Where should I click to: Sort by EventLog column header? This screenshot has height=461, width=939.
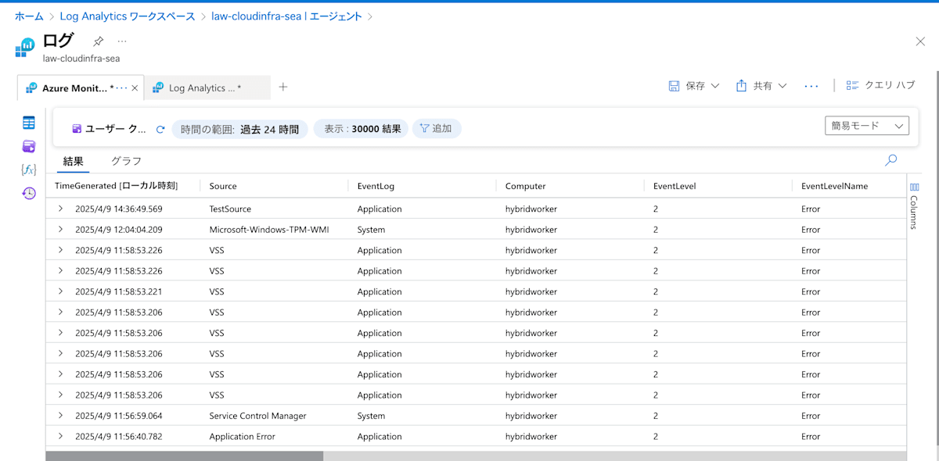click(x=376, y=186)
